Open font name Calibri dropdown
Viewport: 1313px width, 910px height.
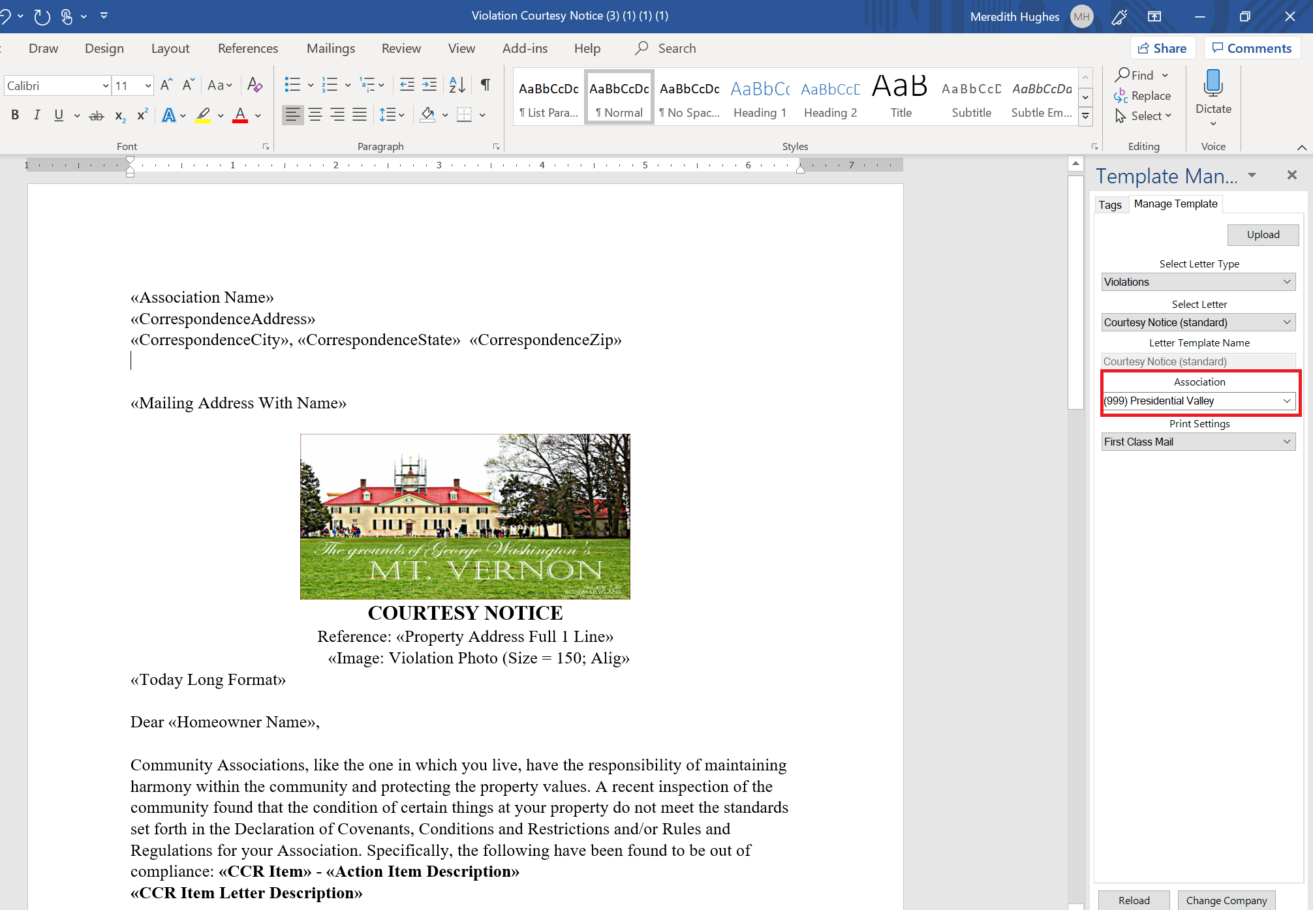tap(105, 85)
